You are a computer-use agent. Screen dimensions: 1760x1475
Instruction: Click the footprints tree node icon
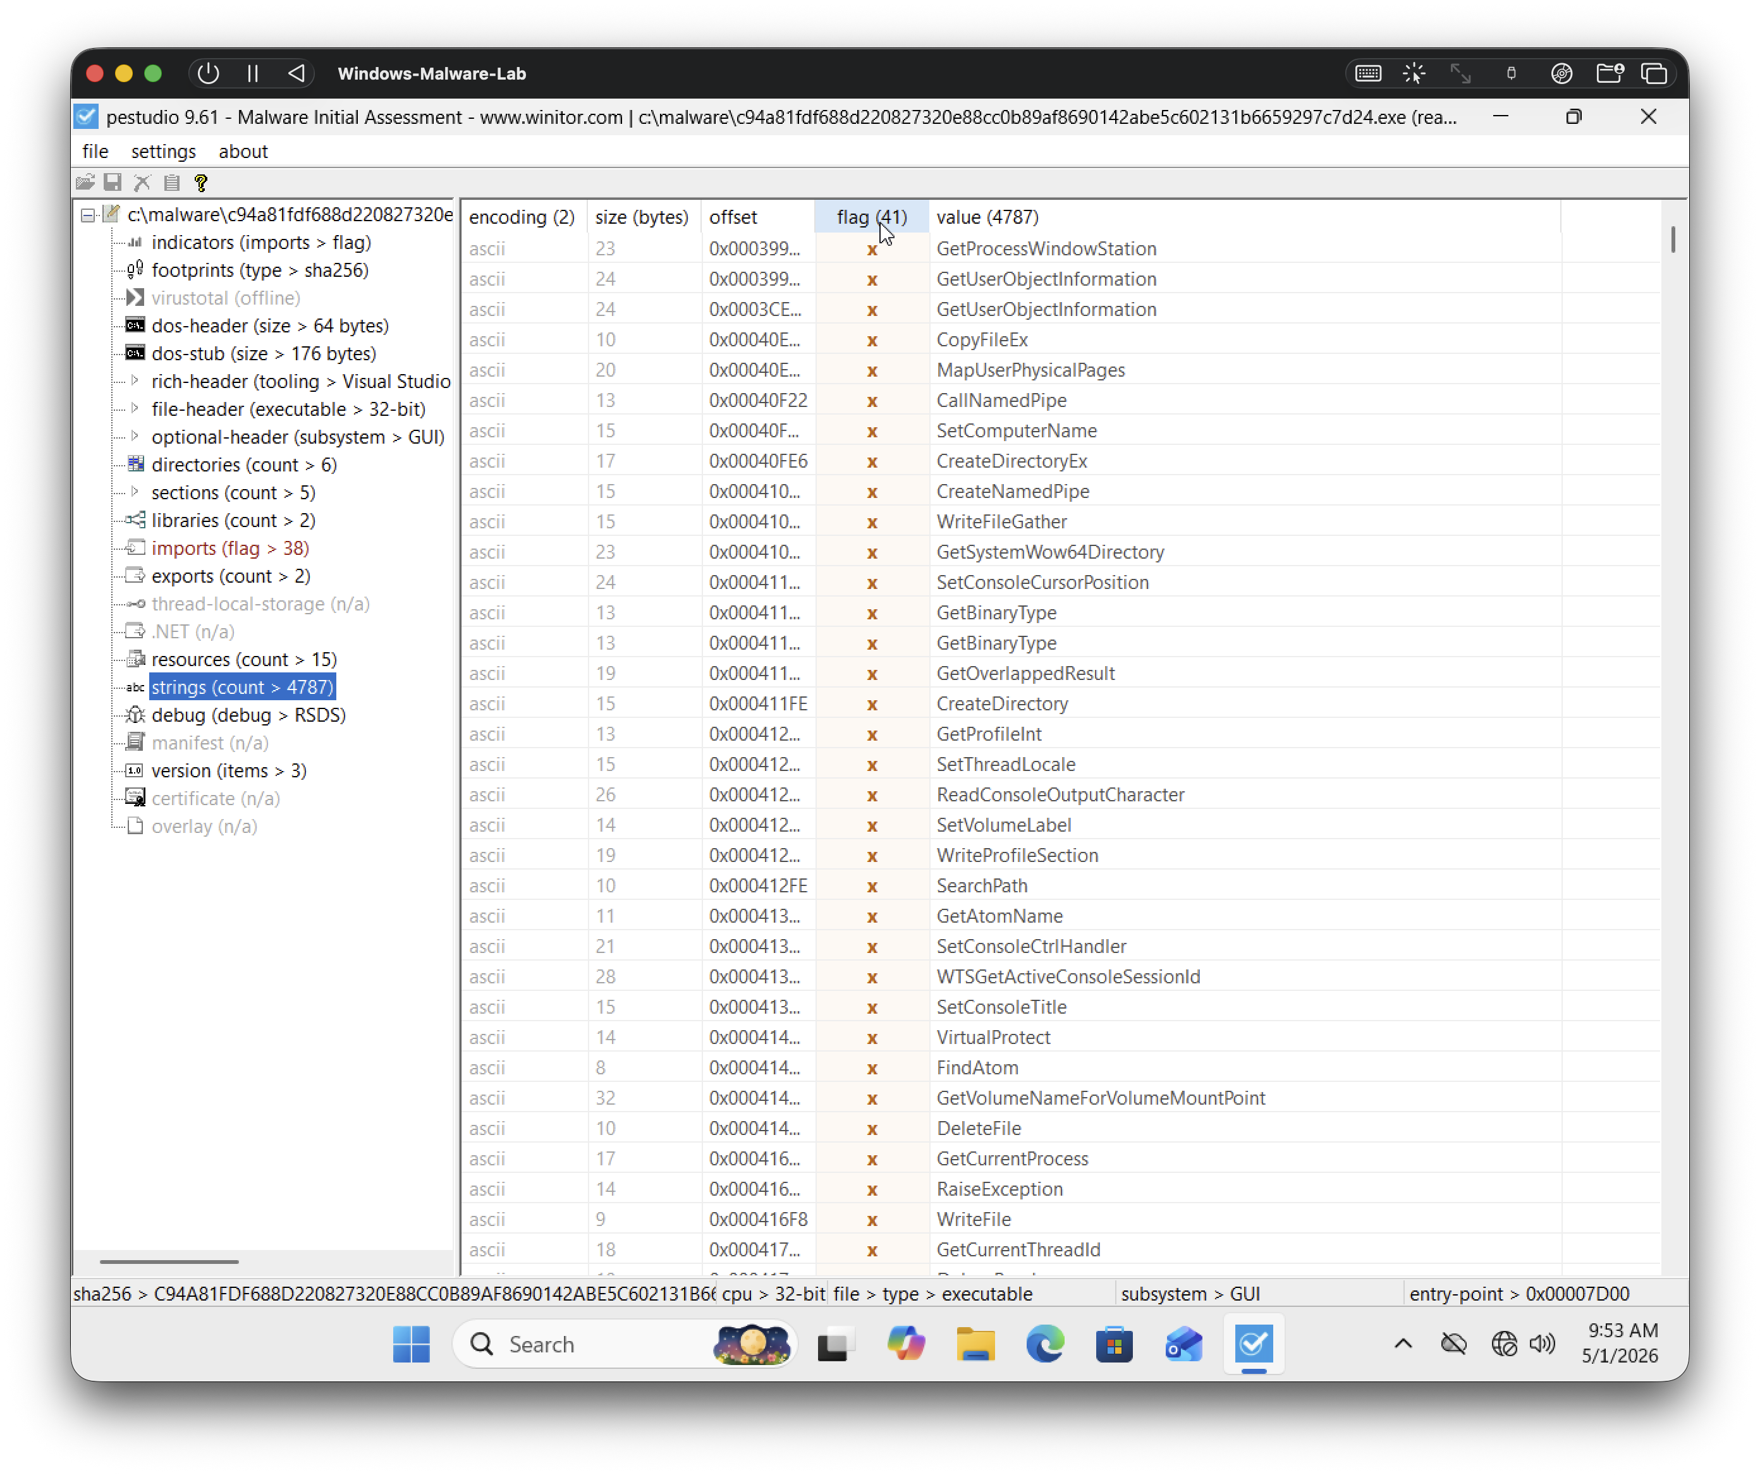coord(135,270)
